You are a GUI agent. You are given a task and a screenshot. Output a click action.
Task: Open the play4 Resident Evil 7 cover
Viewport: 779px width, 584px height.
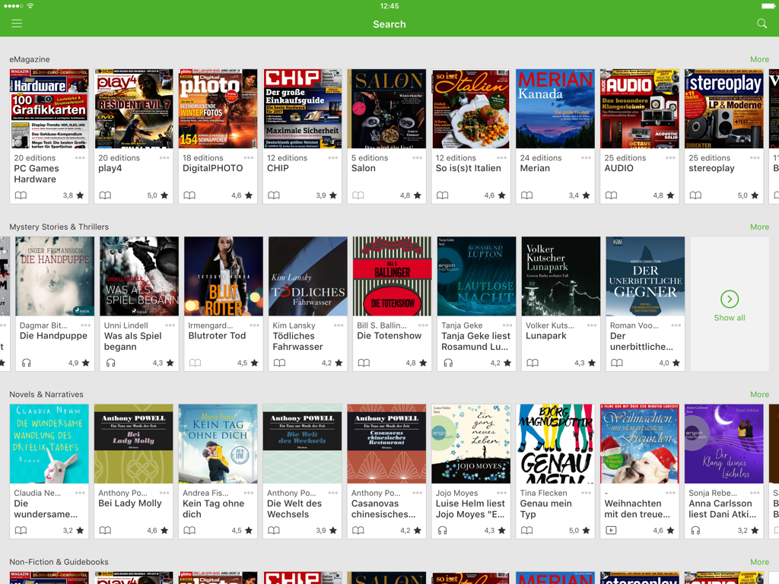(x=134, y=109)
